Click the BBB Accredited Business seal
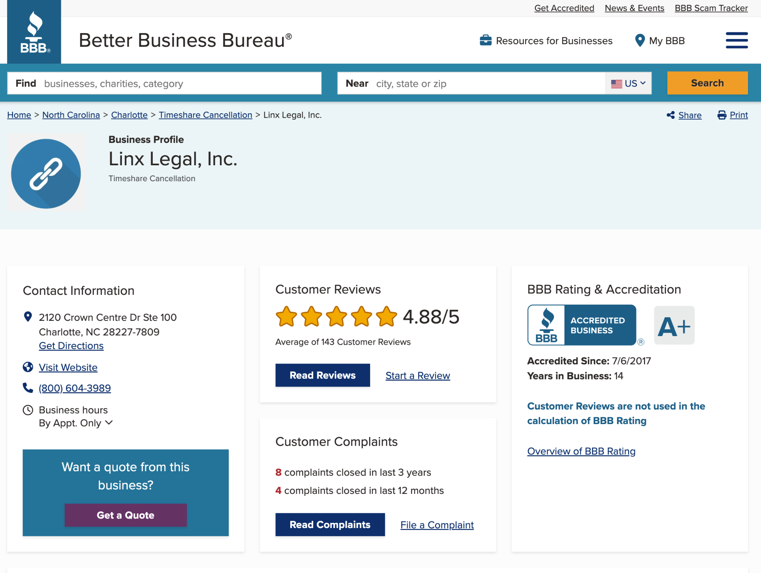This screenshot has width=761, height=573. pyautogui.click(x=582, y=325)
